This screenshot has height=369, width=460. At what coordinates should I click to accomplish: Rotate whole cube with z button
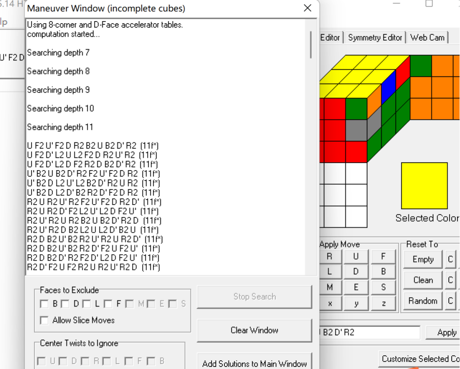[383, 303]
